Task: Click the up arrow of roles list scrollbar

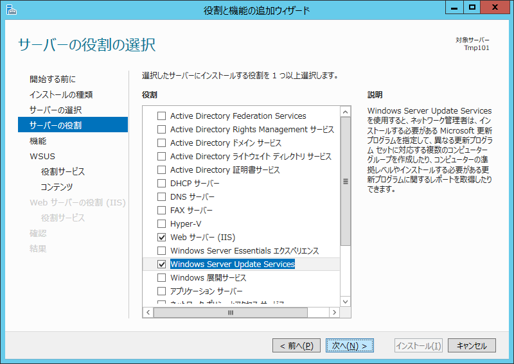Action: click(x=345, y=112)
